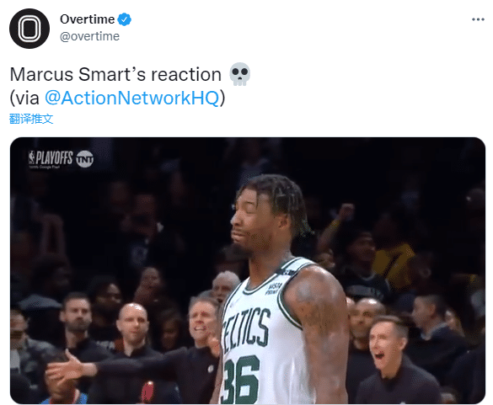This screenshot has width=493, height=405.
Task: Click the 翻译推文 translate link
Action: pyautogui.click(x=31, y=119)
